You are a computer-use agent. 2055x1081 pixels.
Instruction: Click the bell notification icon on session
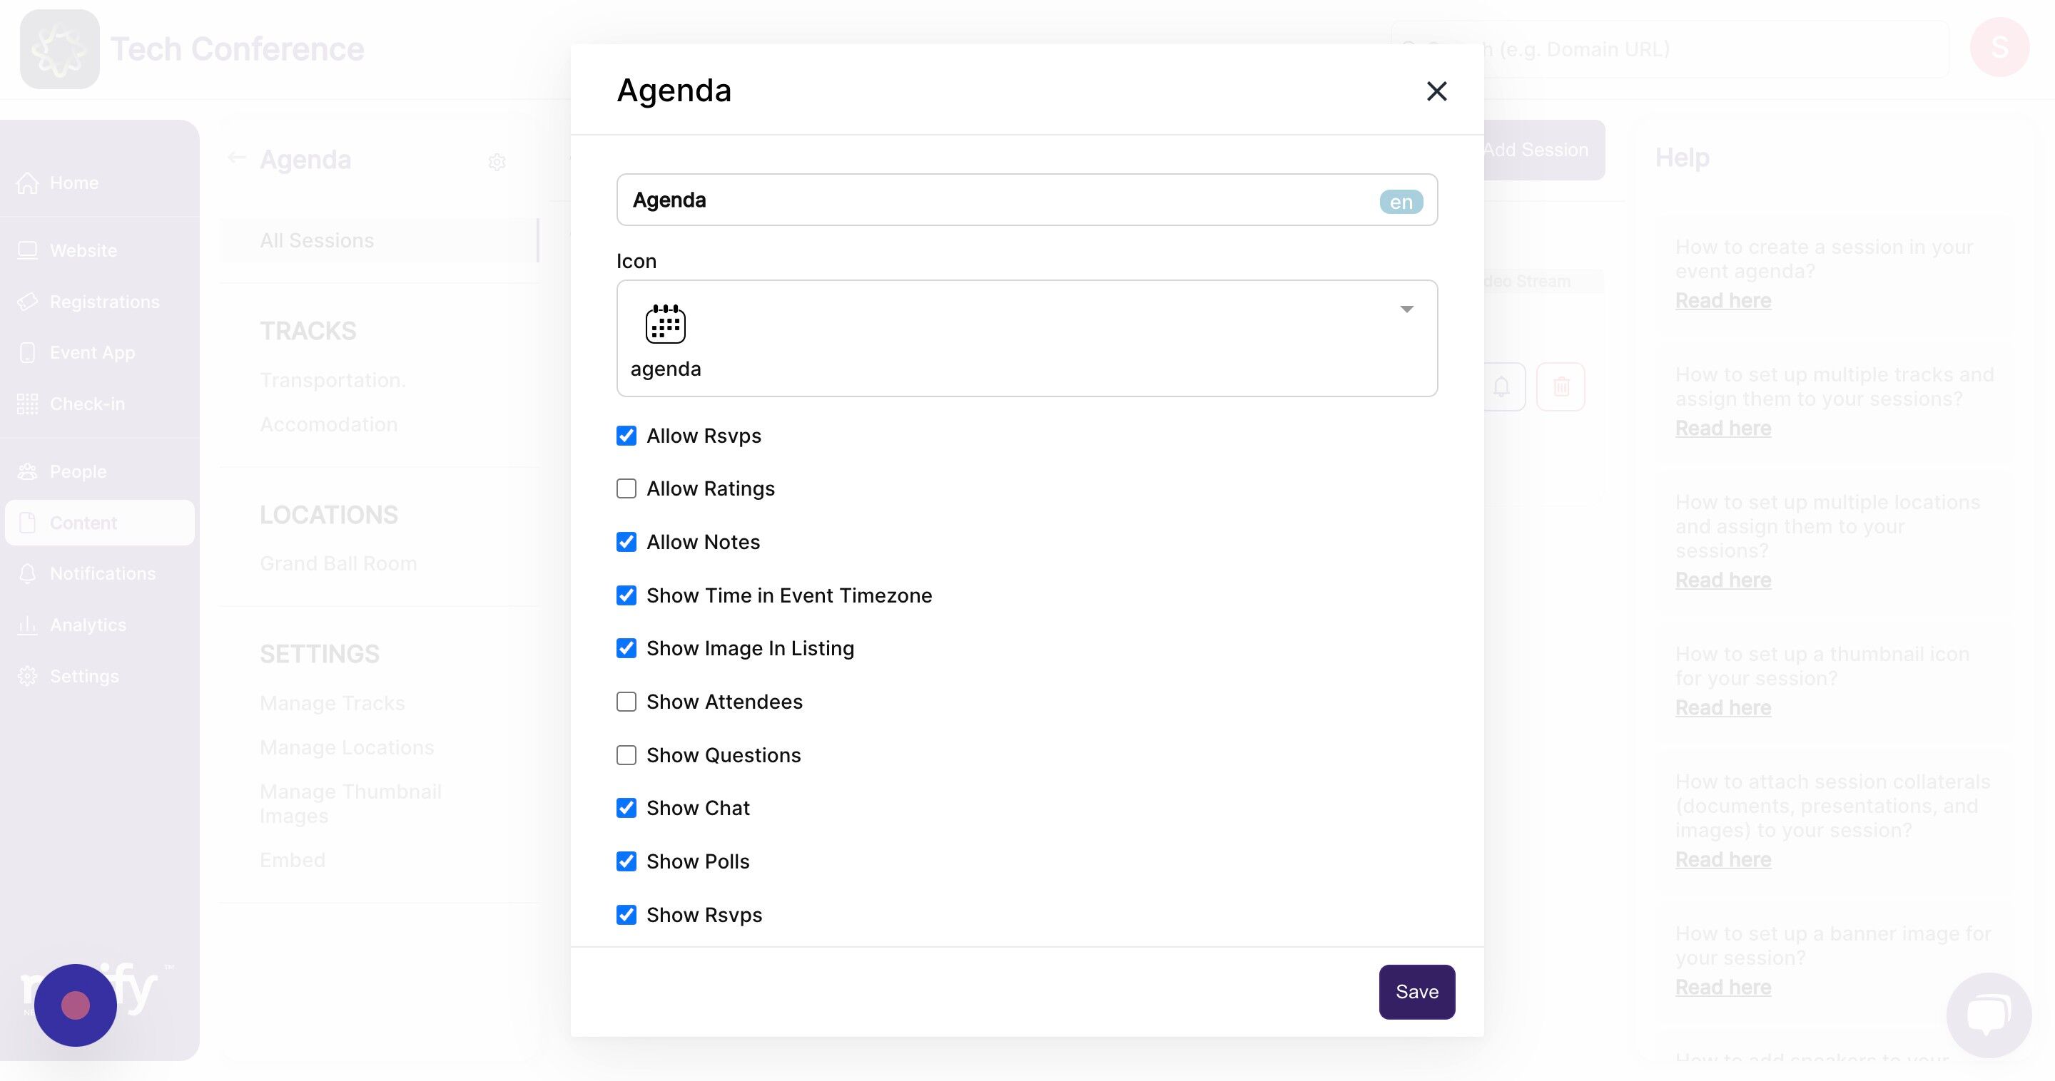click(1502, 386)
